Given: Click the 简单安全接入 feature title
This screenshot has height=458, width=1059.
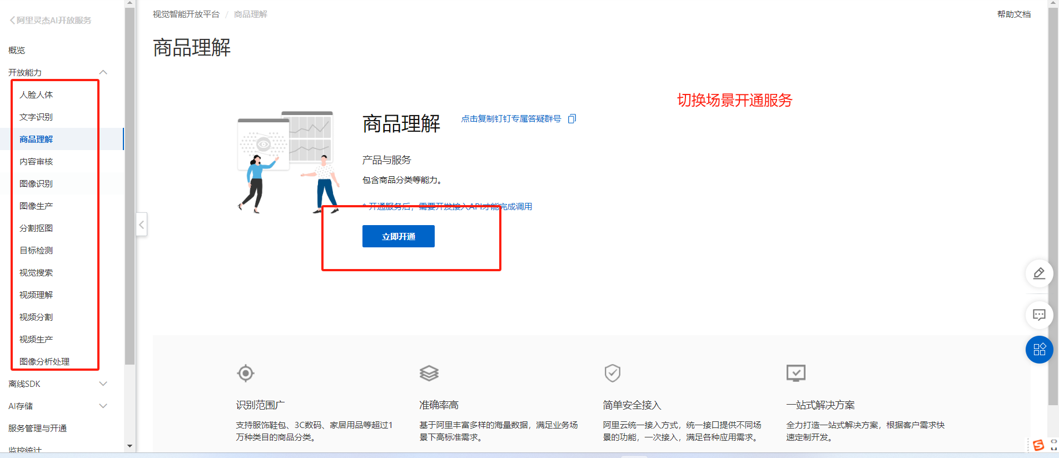Looking at the screenshot, I should point(632,405).
